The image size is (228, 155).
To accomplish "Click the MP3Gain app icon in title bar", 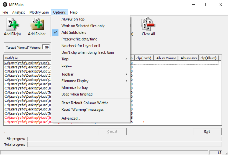I will point(5,4).
